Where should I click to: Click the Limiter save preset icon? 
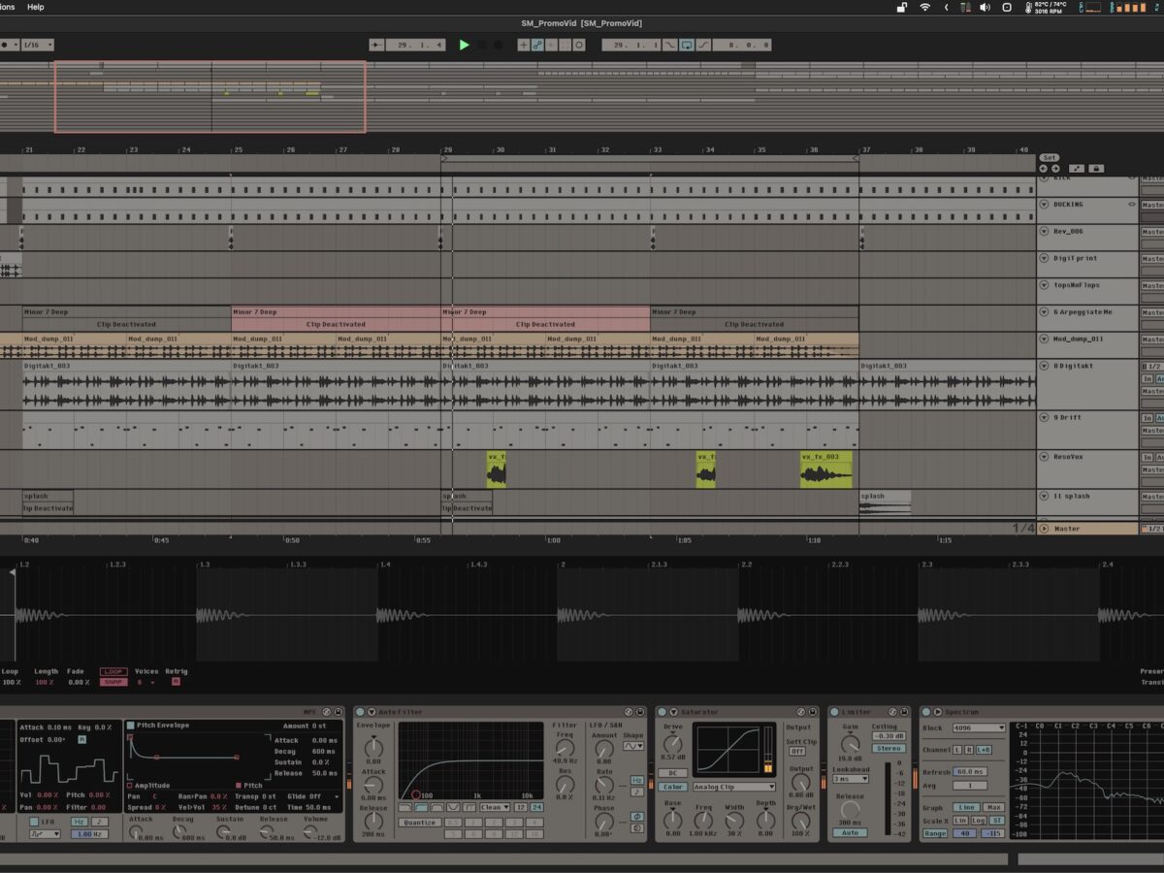click(x=904, y=712)
